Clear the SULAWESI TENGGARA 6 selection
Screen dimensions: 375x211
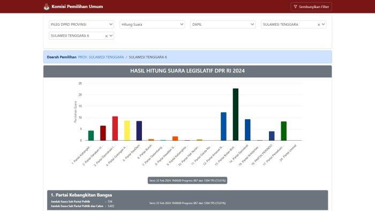[107, 36]
